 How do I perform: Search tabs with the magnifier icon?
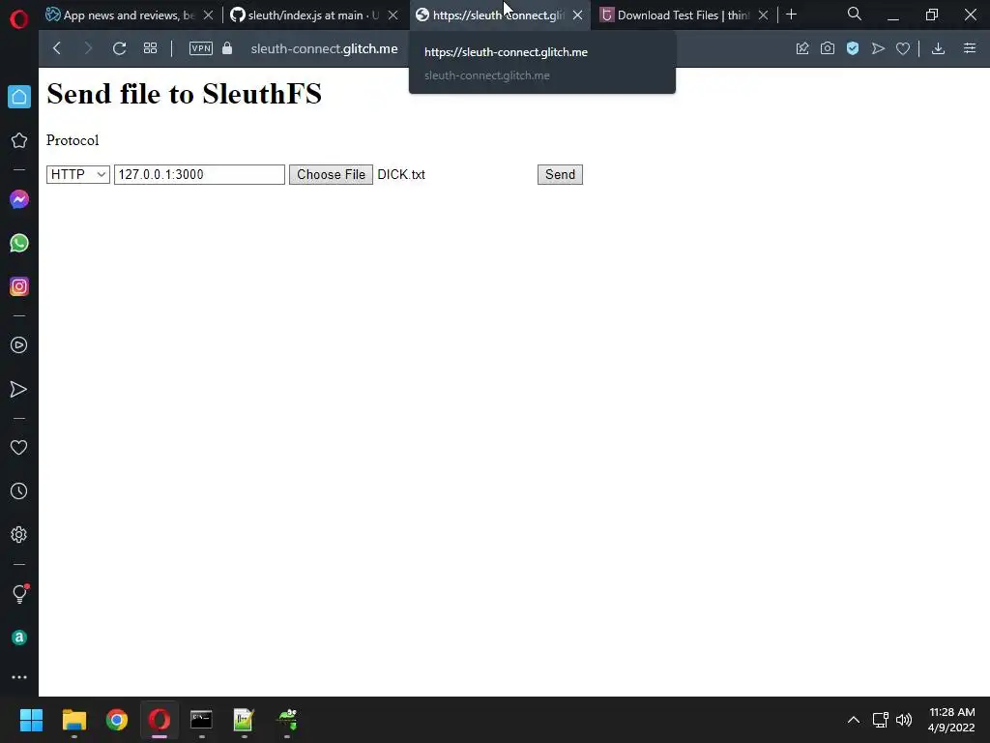point(855,14)
